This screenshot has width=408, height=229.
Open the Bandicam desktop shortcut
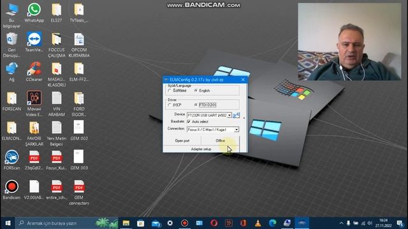tap(11, 190)
